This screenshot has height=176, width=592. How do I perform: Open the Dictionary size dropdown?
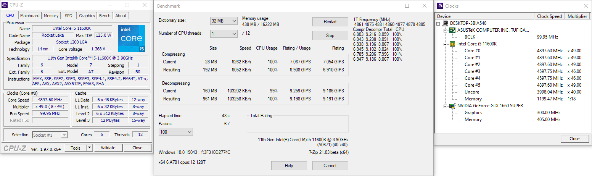224,21
